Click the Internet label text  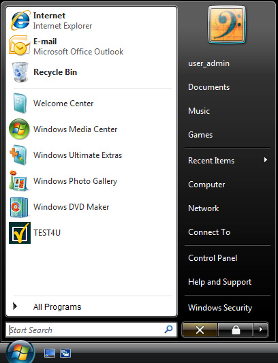pyautogui.click(x=49, y=16)
